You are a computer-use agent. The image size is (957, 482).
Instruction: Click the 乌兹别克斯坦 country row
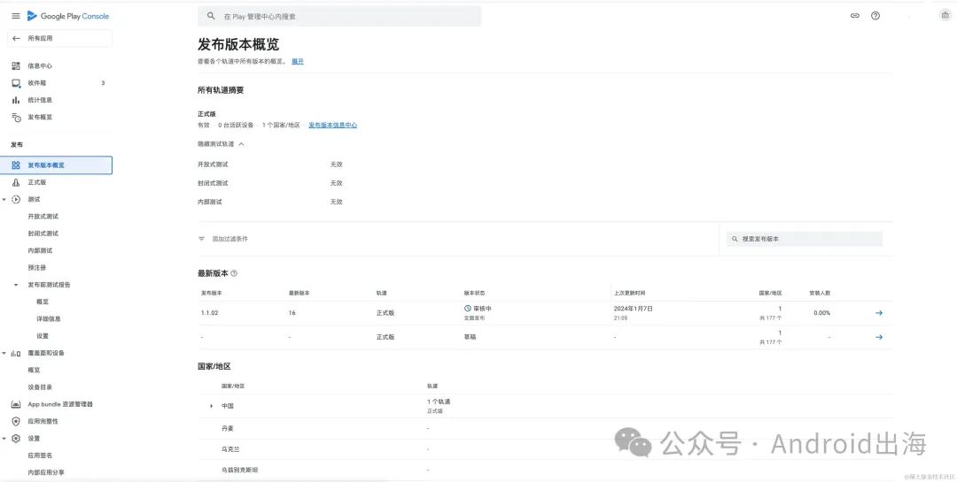click(x=545, y=471)
